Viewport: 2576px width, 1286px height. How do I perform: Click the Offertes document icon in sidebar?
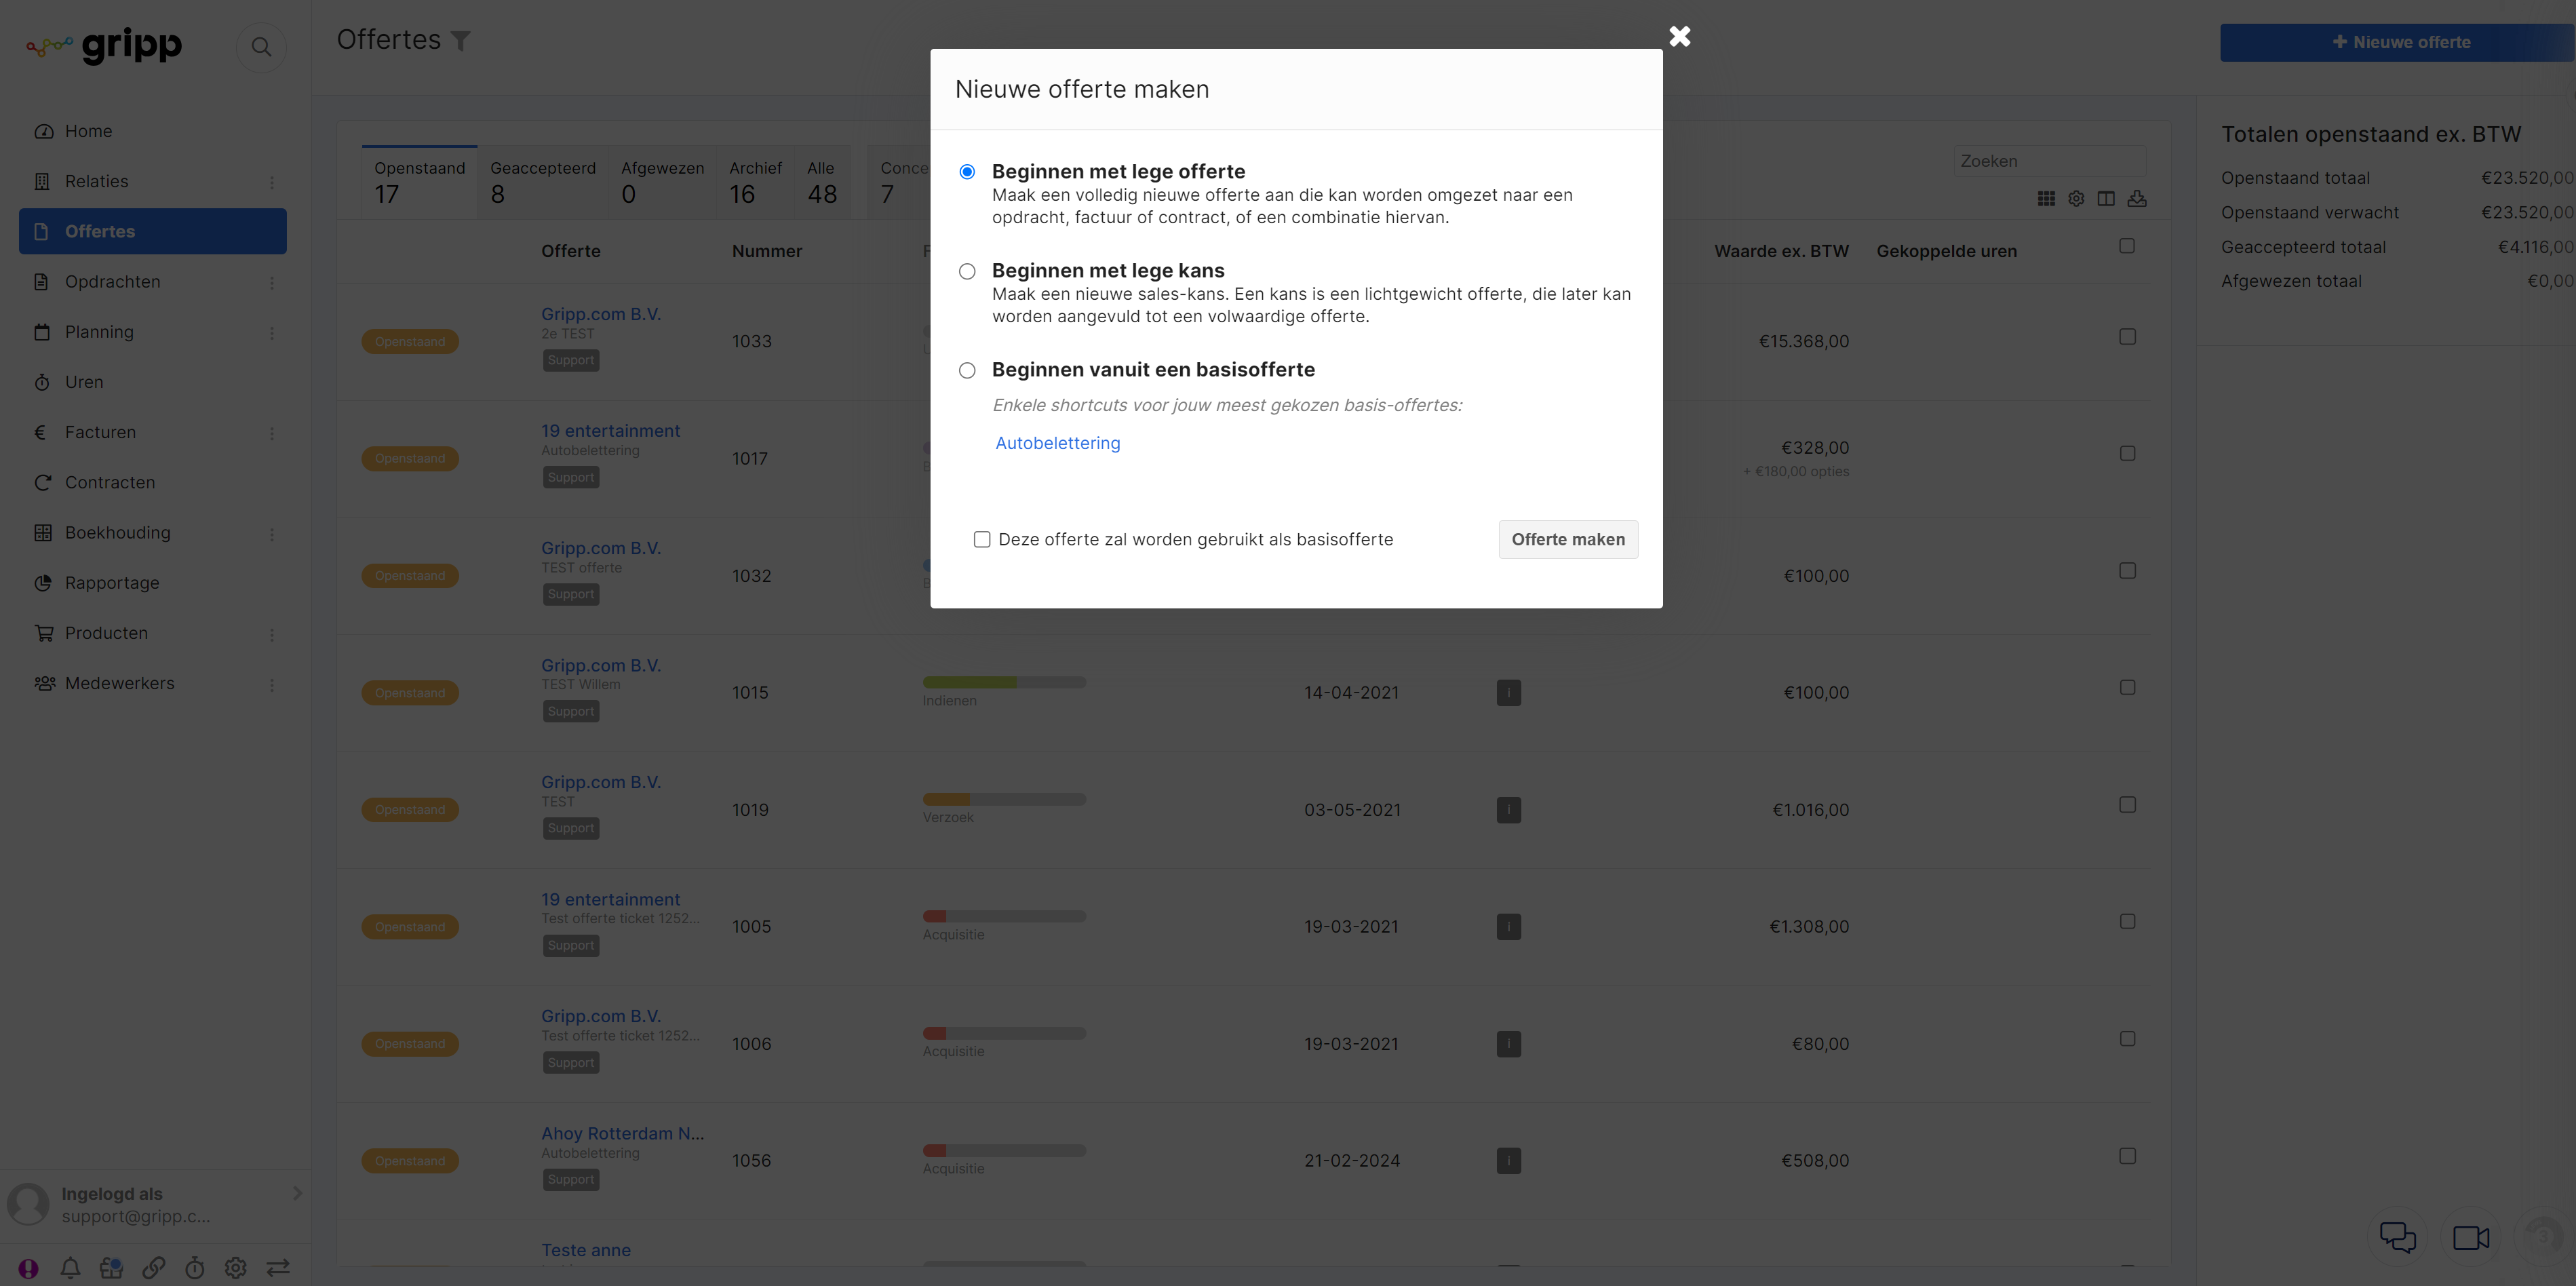point(41,231)
